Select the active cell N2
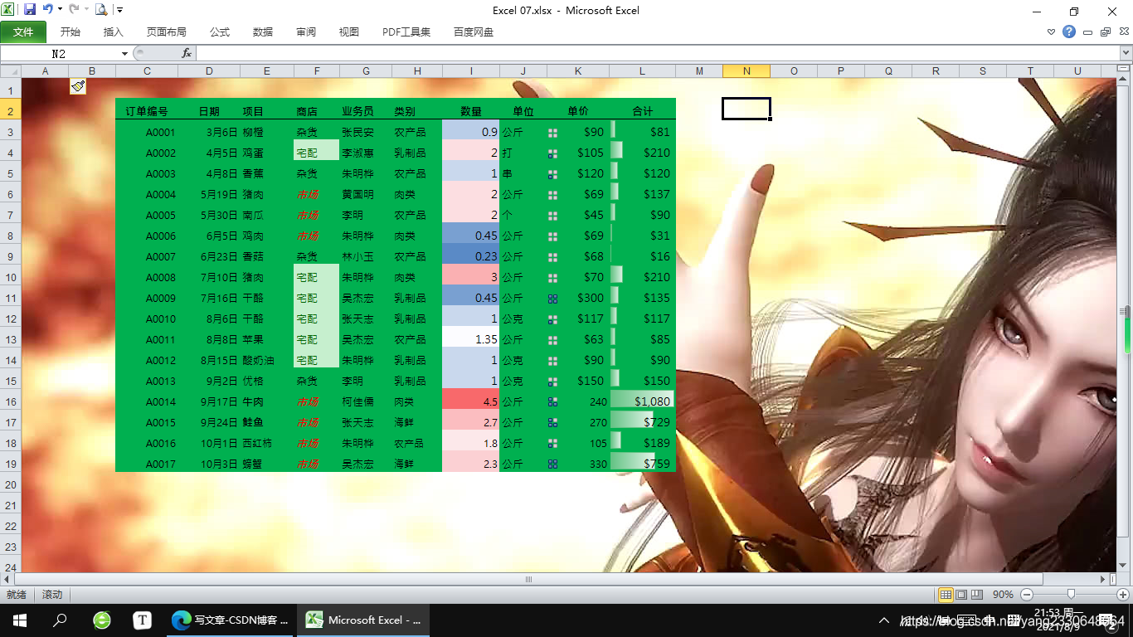 click(x=746, y=109)
